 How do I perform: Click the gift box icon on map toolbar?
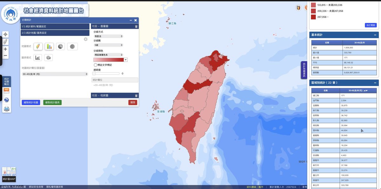298,8
